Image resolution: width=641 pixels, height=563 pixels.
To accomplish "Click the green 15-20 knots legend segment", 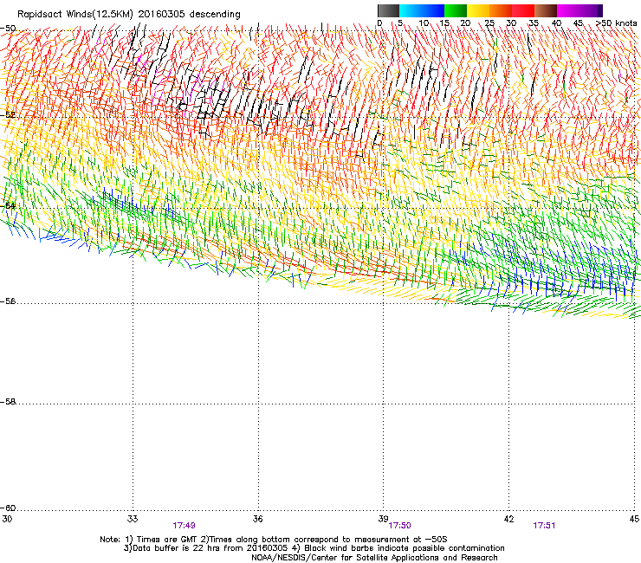I will pos(456,10).
